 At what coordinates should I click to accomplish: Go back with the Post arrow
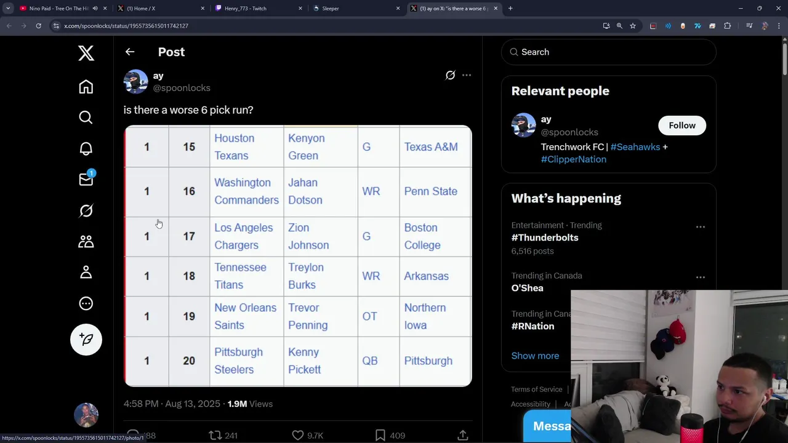tap(130, 52)
